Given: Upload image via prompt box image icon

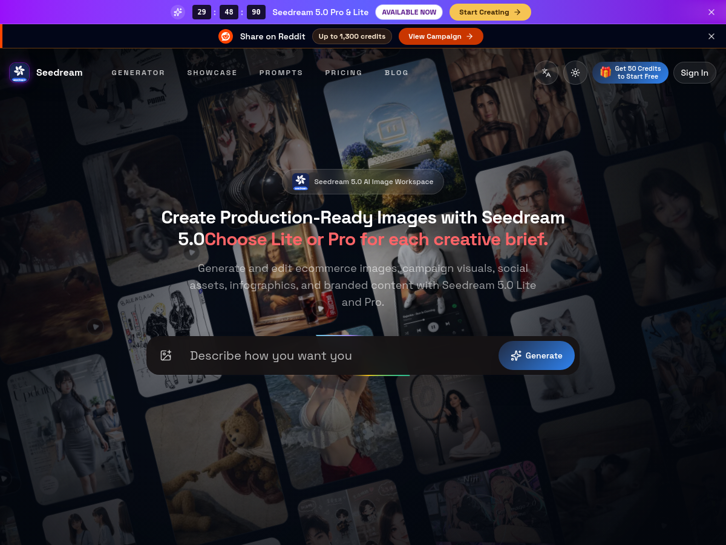Looking at the screenshot, I should (x=166, y=355).
